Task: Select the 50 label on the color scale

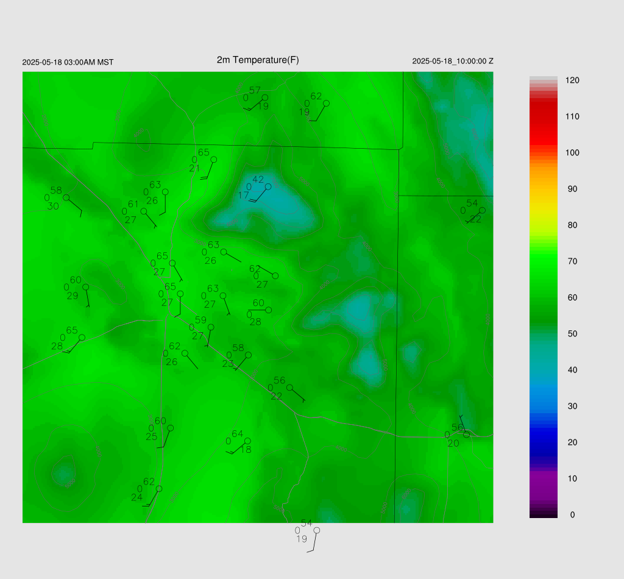Action: [x=572, y=334]
